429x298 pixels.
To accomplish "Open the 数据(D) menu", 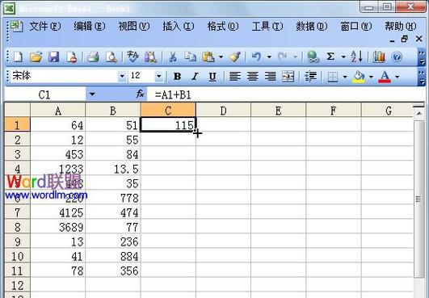I will [312, 26].
